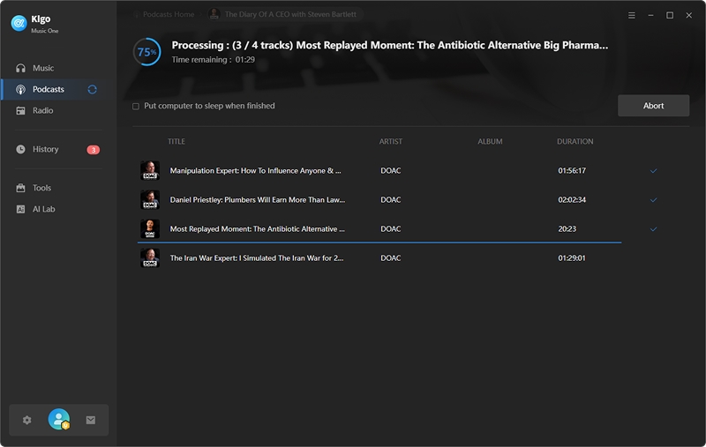Open the mail envelope icon
Image resolution: width=706 pixels, height=447 pixels.
91,420
